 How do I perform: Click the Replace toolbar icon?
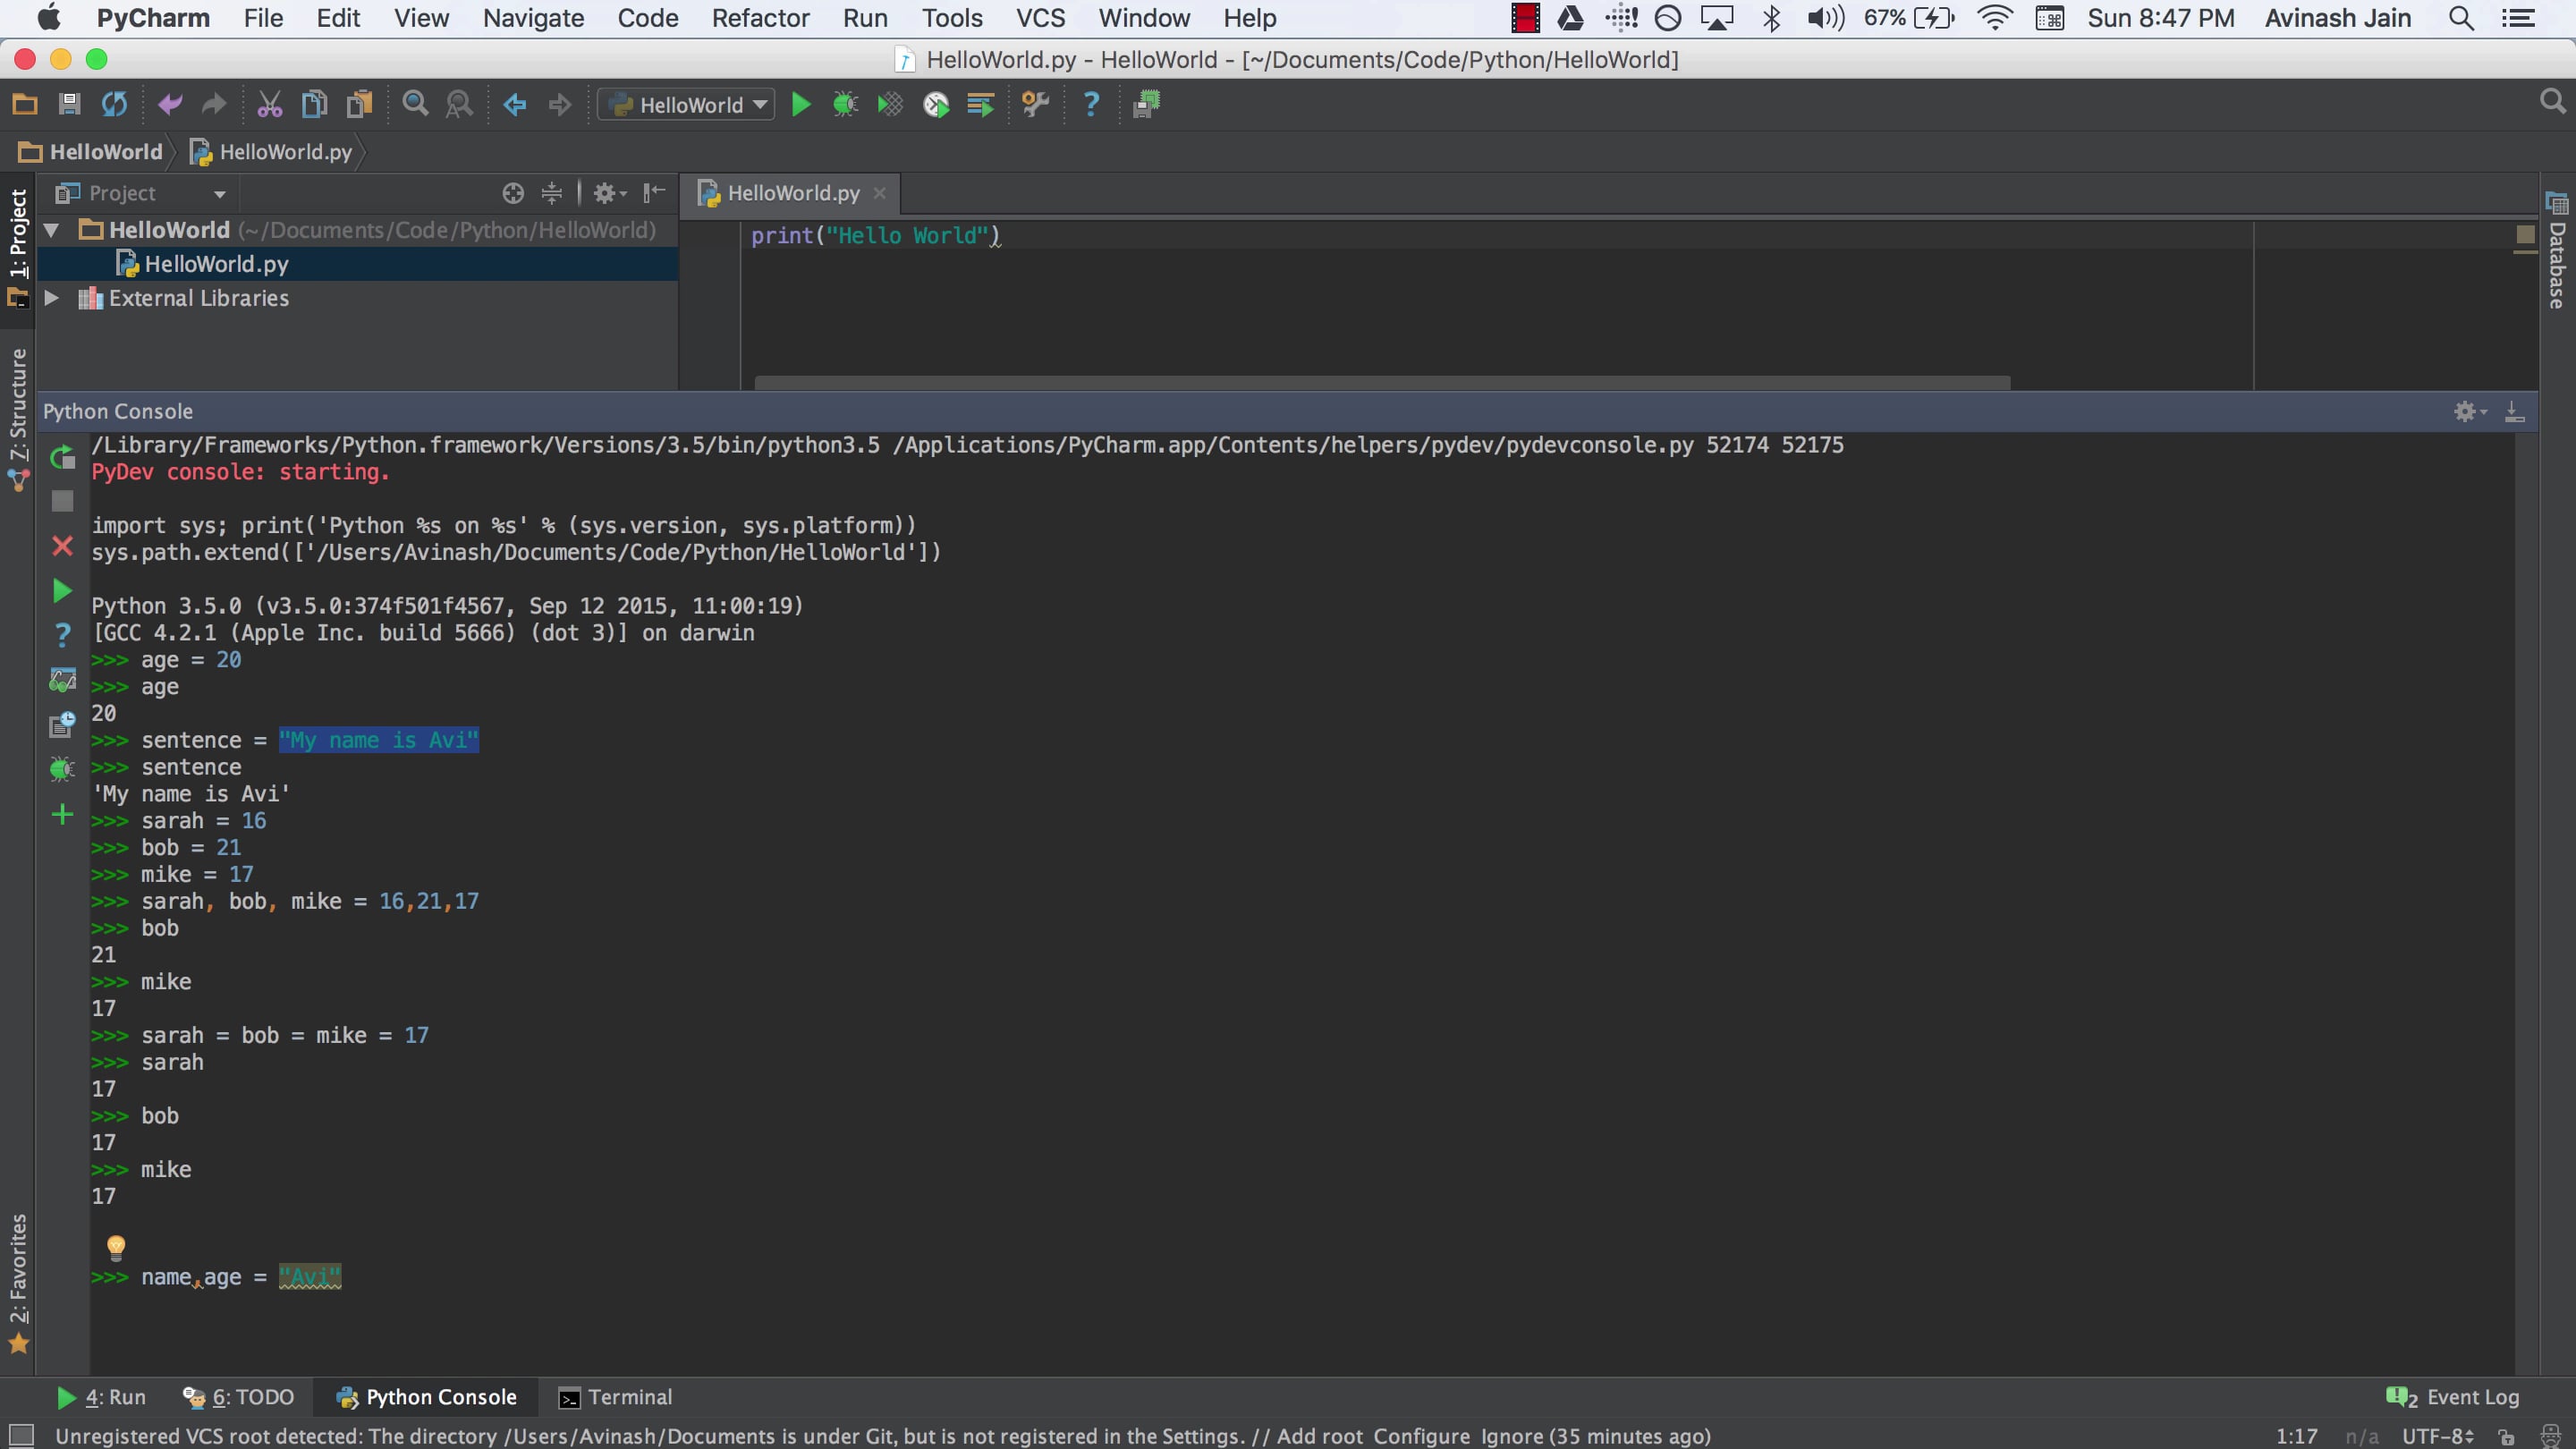click(459, 104)
